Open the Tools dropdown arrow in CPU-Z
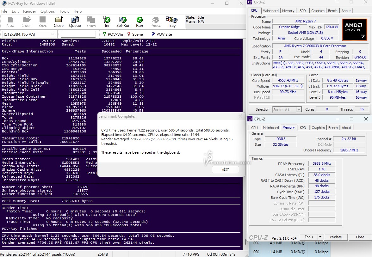Viewport: 372px width, 257px height. 320,237
